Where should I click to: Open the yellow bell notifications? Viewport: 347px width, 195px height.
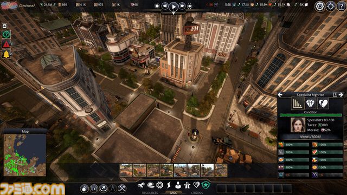tap(6, 54)
